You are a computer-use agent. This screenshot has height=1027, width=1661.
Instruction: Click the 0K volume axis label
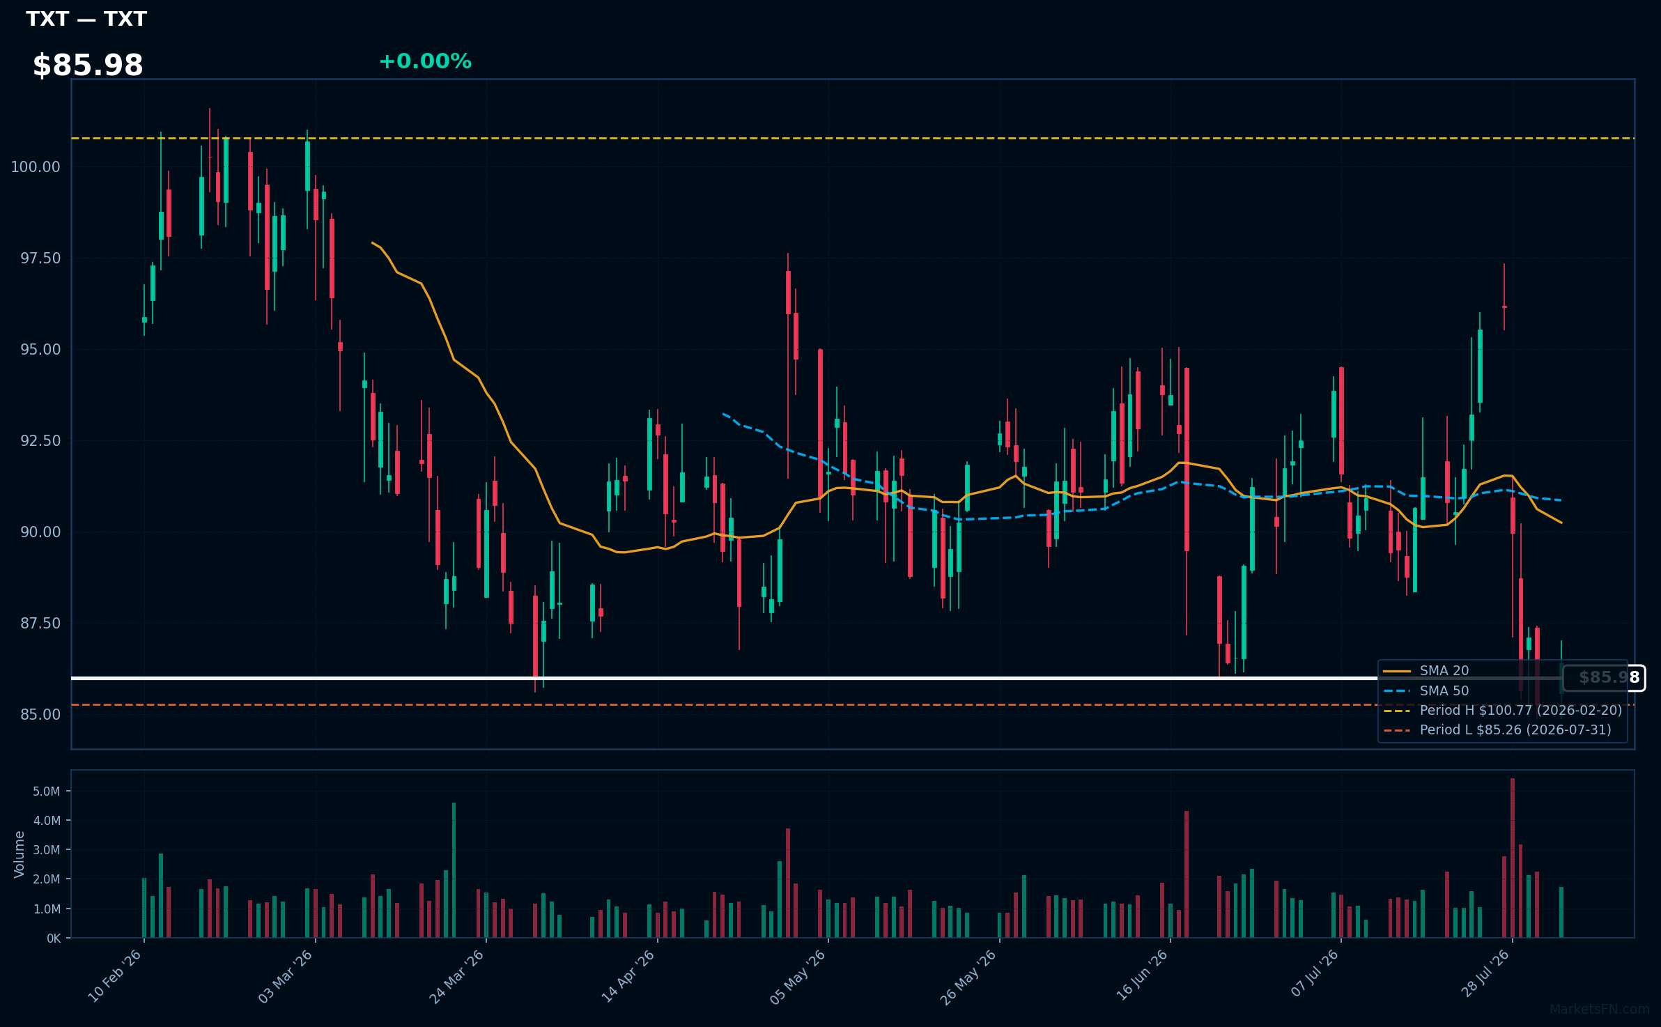[x=54, y=939]
